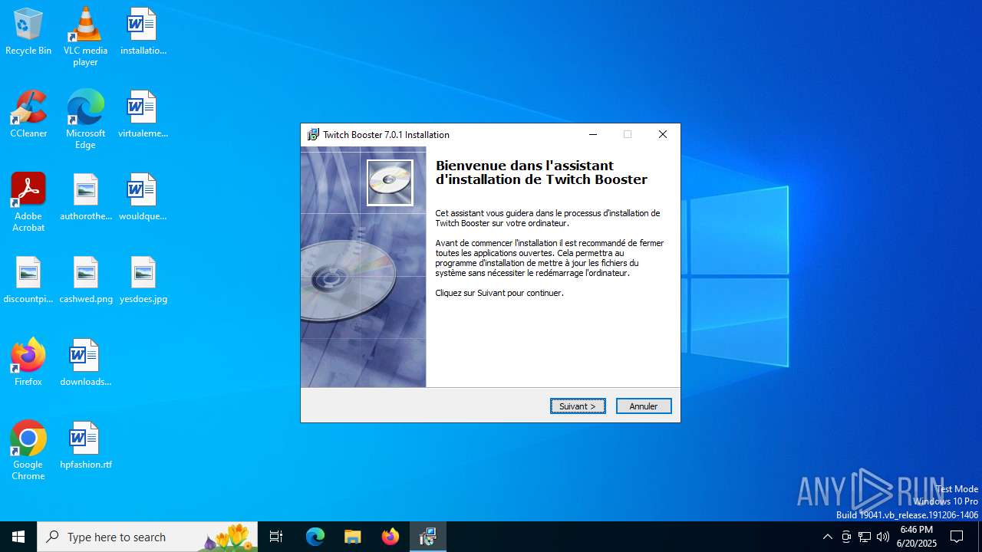The height and width of the screenshot is (552, 982).
Task: Open the Windows Start menu
Action: pyautogui.click(x=18, y=537)
